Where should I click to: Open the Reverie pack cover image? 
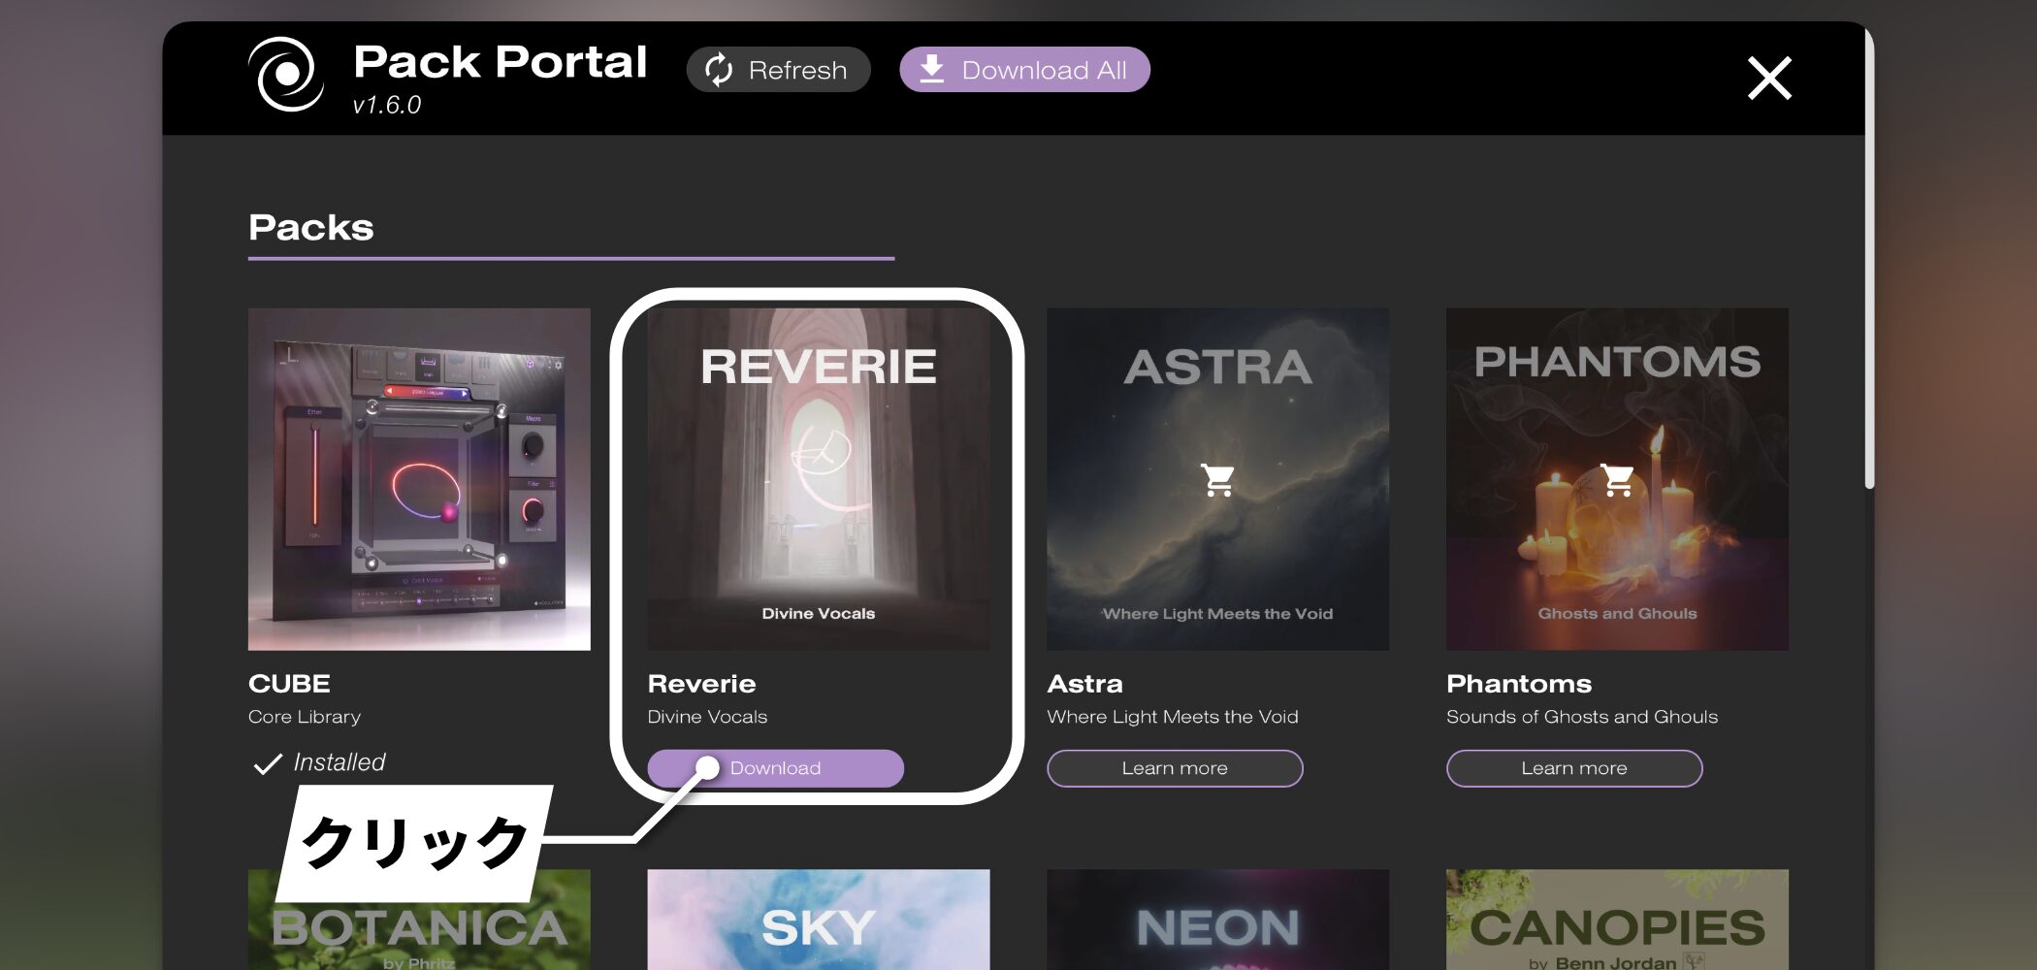(x=819, y=479)
